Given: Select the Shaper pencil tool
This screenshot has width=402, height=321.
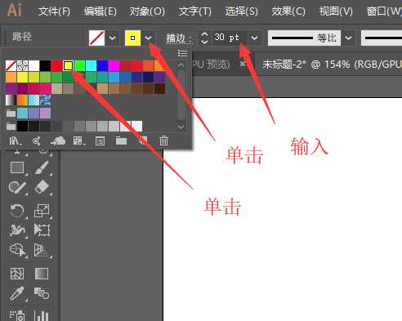Looking at the screenshot, I should (17, 188).
